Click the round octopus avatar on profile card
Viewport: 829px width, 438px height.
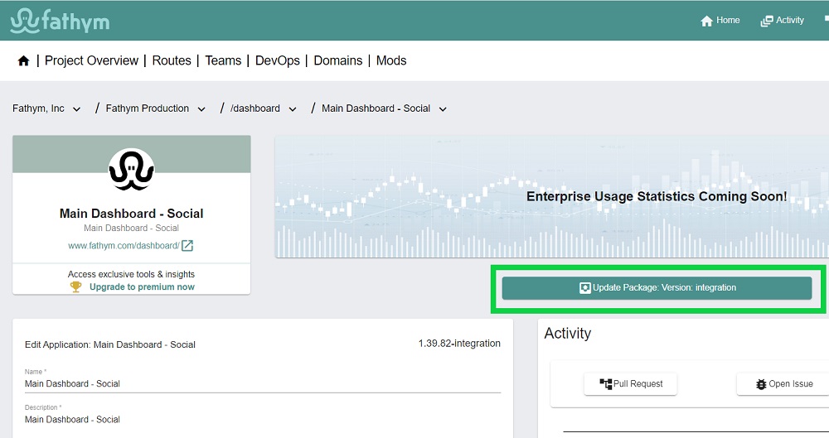pyautogui.click(x=131, y=170)
